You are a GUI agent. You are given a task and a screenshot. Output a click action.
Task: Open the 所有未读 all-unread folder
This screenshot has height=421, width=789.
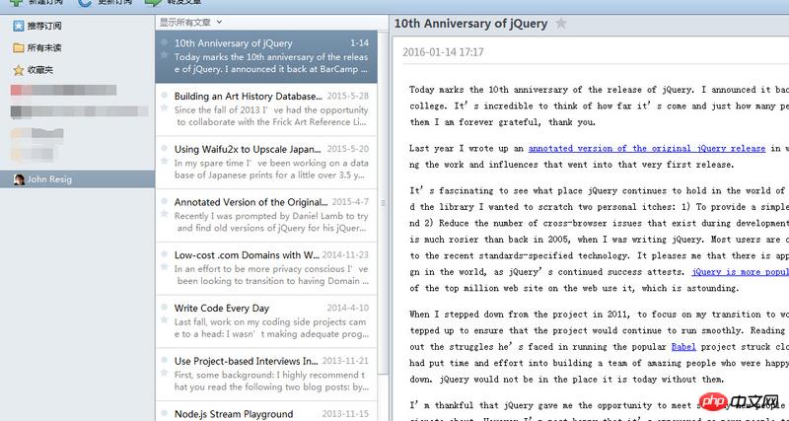click(x=36, y=47)
